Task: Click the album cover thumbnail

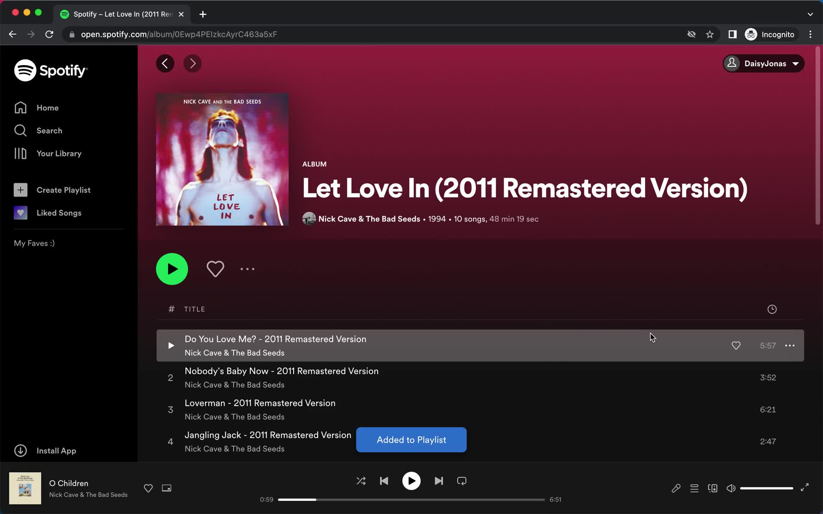Action: point(24,487)
